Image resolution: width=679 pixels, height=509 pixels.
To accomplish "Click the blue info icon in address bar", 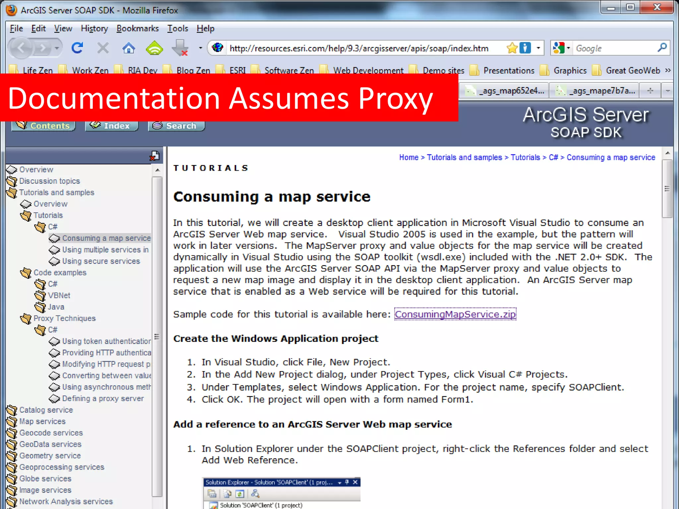I will tap(525, 48).
